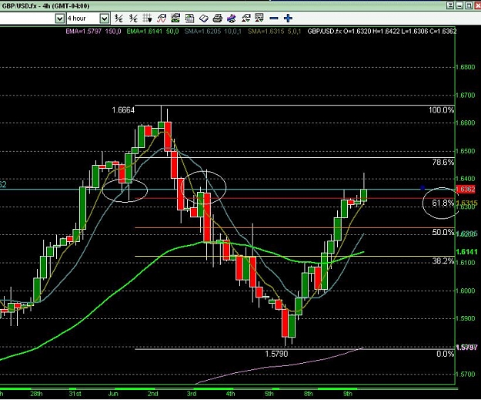Click the blue colored tools toolbar icon

(232, 18)
